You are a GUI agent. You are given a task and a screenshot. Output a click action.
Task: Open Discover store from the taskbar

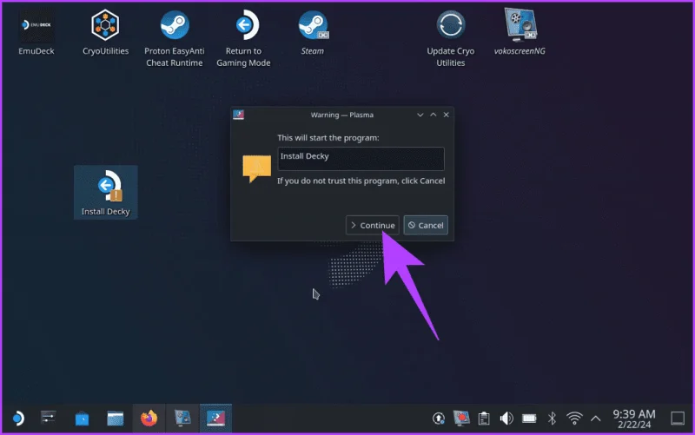(x=82, y=419)
